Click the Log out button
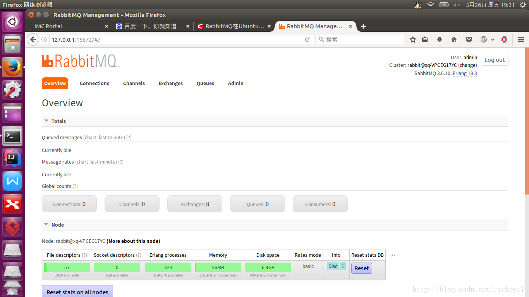Viewport: 529px width, 297px height. pyautogui.click(x=495, y=60)
